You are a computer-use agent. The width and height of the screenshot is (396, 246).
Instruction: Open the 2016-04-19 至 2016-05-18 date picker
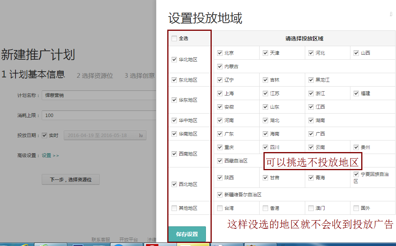(x=100, y=136)
